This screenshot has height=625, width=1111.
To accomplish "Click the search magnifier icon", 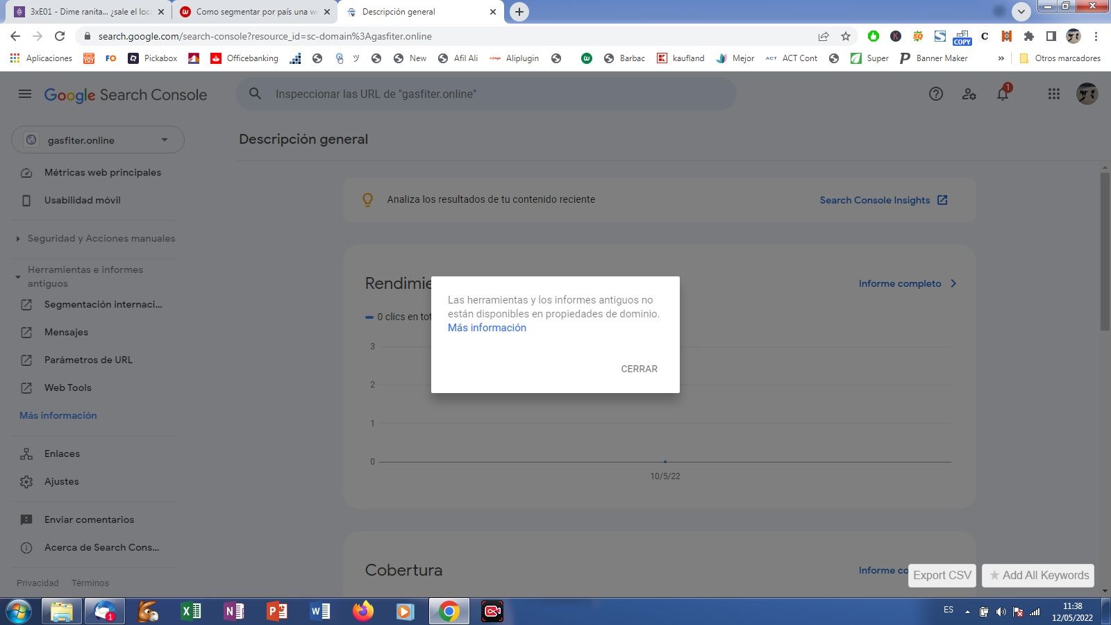I will point(255,94).
